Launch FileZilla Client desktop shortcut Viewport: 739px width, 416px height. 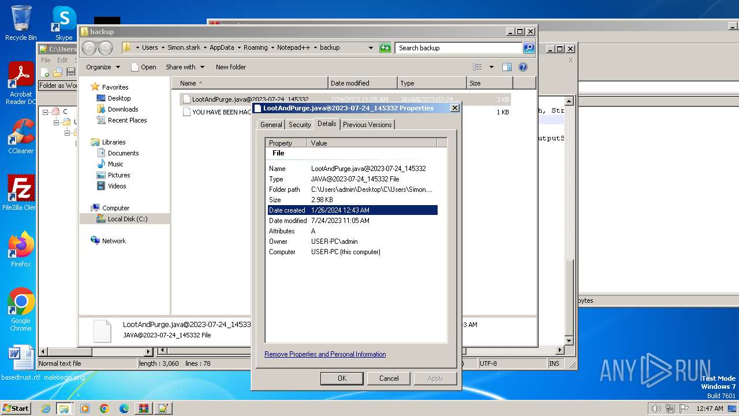(x=21, y=193)
